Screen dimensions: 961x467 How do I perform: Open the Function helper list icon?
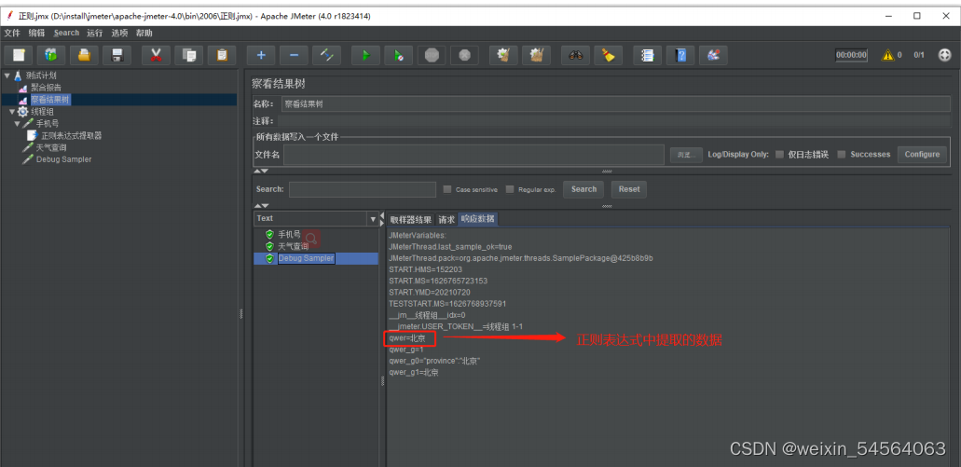click(648, 55)
